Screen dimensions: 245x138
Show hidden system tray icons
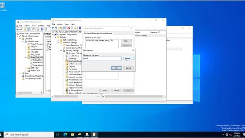pyautogui.click(x=223, y=135)
